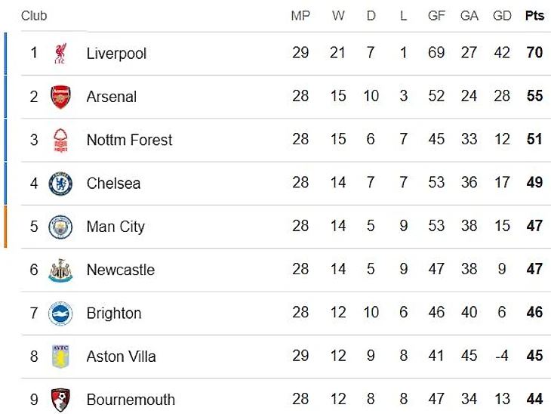Select the Nottm Forest team name
The image size is (551, 414).
[x=129, y=140]
